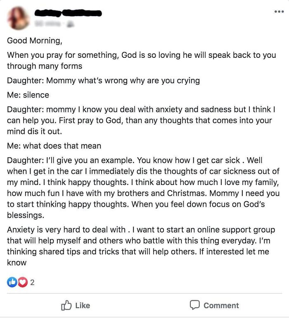Click the blurred post timestamp
289x318 pixels.
47,24
